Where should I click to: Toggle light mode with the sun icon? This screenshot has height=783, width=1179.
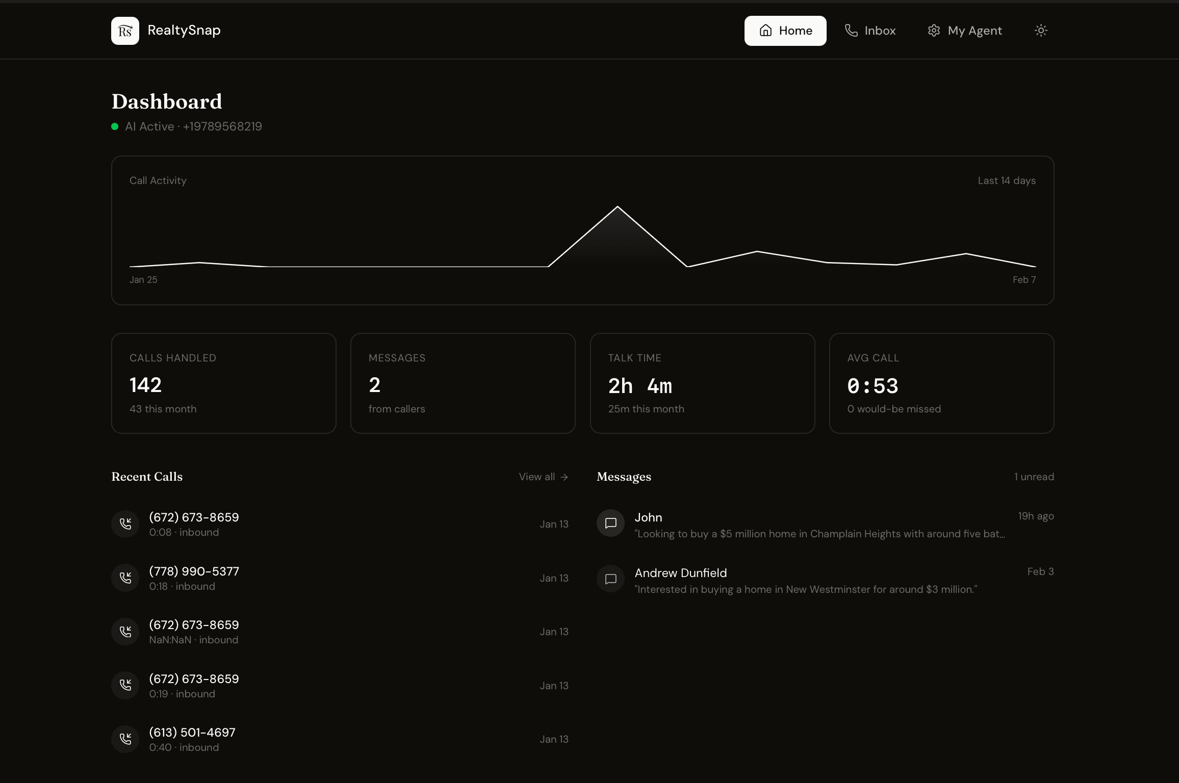[1041, 31]
